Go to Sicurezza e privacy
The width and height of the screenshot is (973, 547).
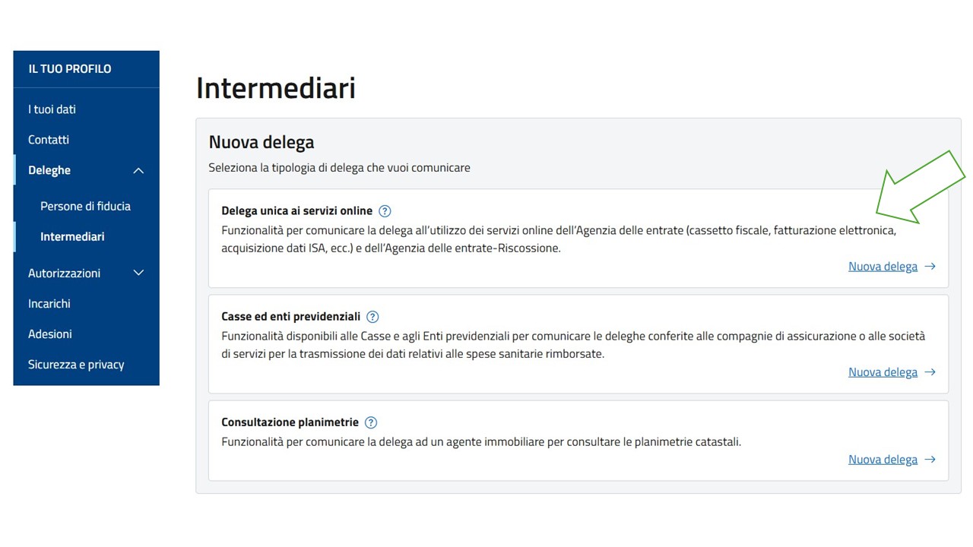click(x=76, y=365)
